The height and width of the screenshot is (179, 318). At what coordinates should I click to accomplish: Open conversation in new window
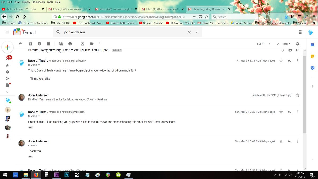coord(298,50)
